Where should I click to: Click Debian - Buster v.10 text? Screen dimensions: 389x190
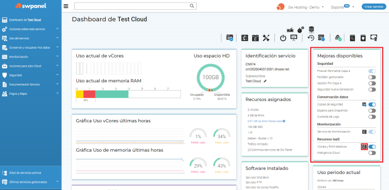pos(260,138)
